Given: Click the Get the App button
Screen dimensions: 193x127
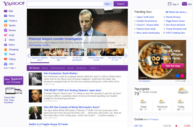Looking at the screenshot, I should tap(173, 66).
